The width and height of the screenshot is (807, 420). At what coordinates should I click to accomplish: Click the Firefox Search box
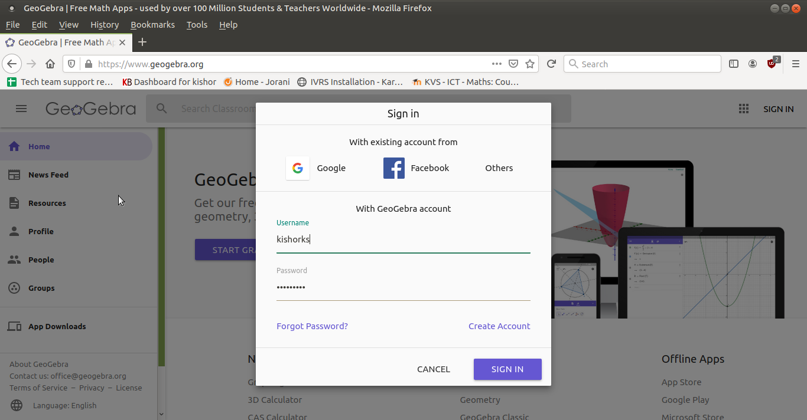click(642, 64)
